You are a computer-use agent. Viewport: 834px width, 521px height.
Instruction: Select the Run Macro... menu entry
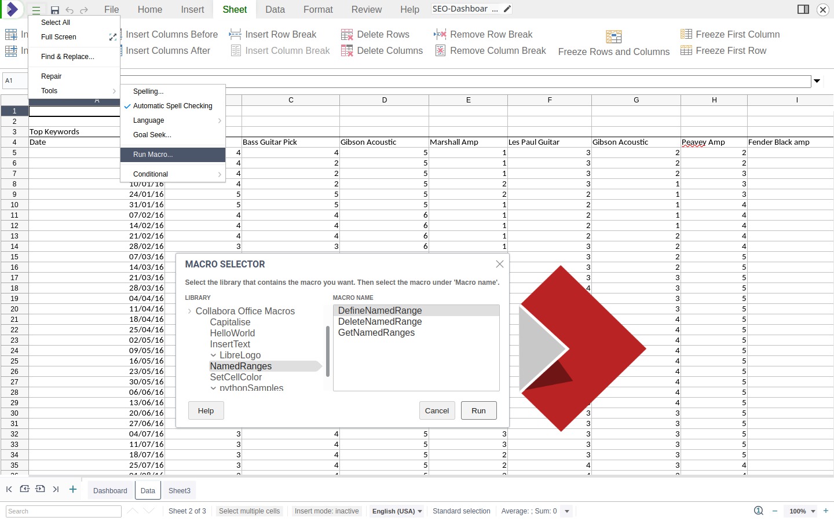pos(173,155)
